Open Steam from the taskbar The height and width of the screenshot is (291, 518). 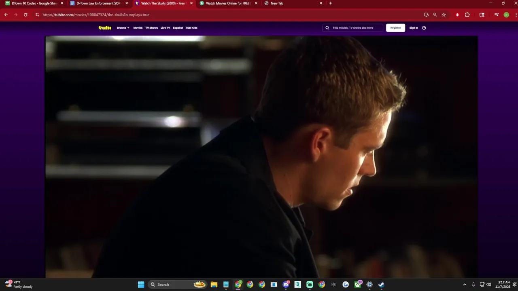pos(381,285)
